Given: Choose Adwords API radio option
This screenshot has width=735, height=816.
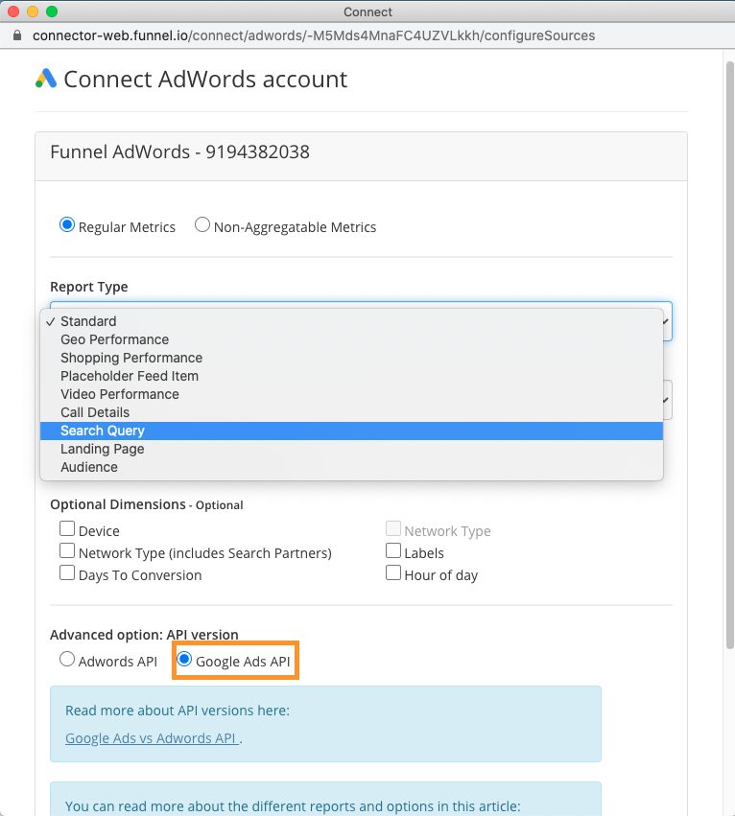Looking at the screenshot, I should (x=67, y=659).
